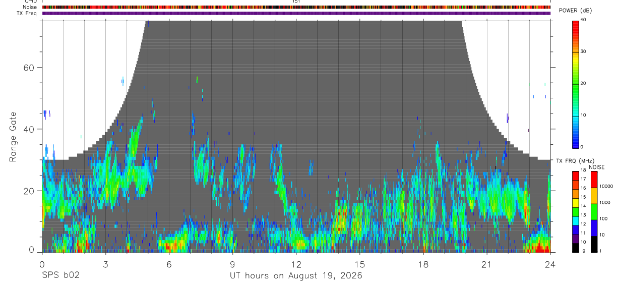The width and height of the screenshot is (619, 286).
Task: Click the purple TX Freq strip above plot
Action: coord(296,13)
